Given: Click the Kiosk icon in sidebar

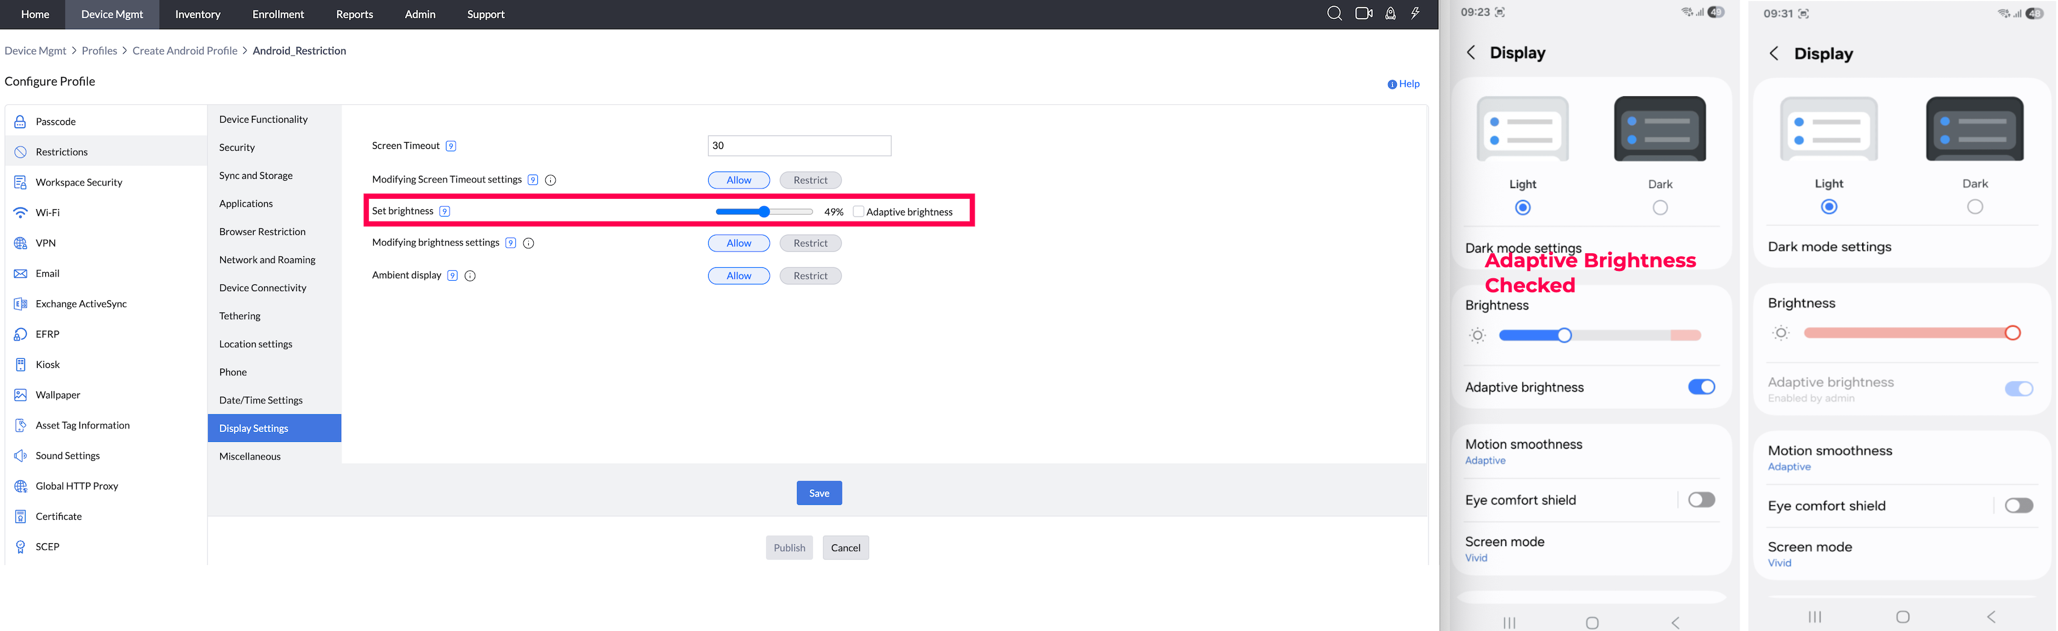Looking at the screenshot, I should (x=21, y=365).
